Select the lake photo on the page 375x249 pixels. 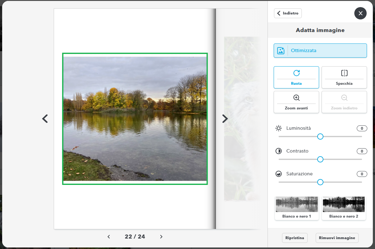(x=135, y=119)
